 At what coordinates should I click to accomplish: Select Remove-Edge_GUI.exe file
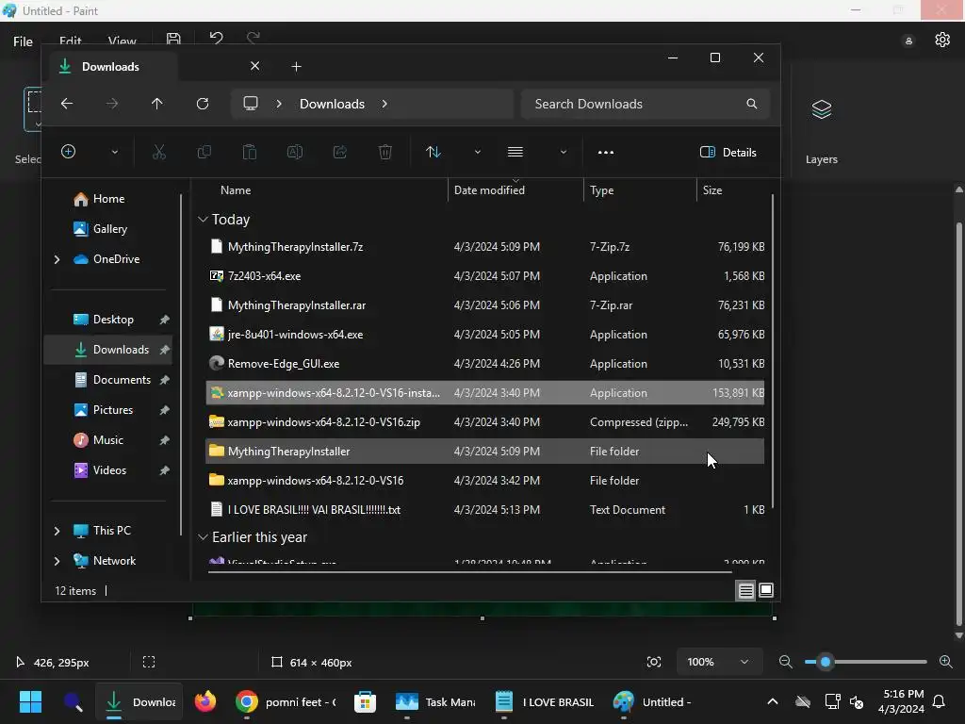coord(485,363)
